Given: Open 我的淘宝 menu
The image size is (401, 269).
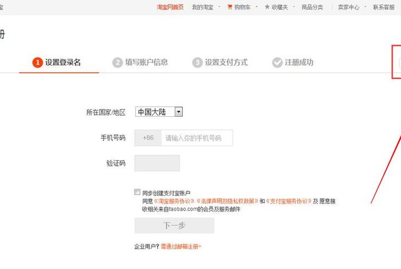Looking at the screenshot, I should tap(203, 7).
